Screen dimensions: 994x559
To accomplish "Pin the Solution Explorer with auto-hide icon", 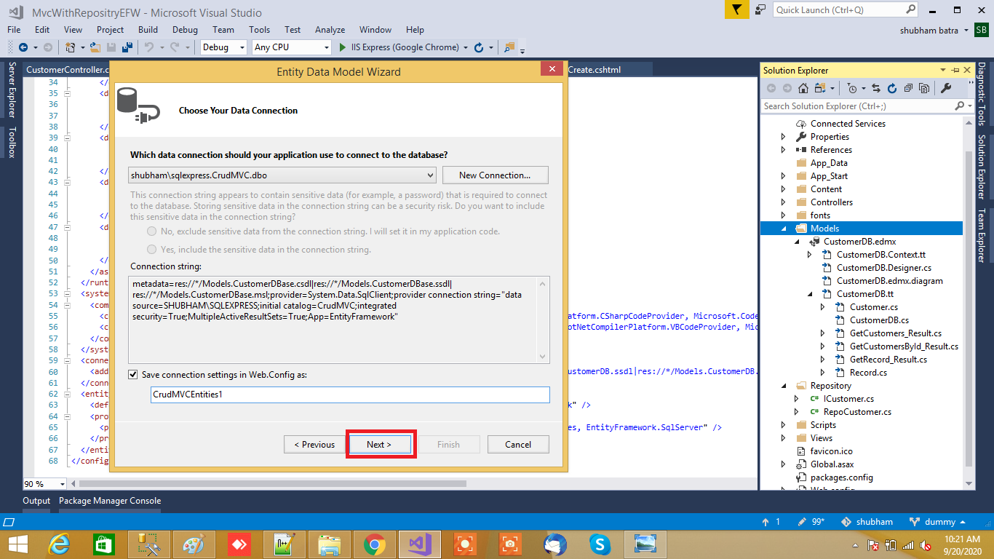I will 955,71.
